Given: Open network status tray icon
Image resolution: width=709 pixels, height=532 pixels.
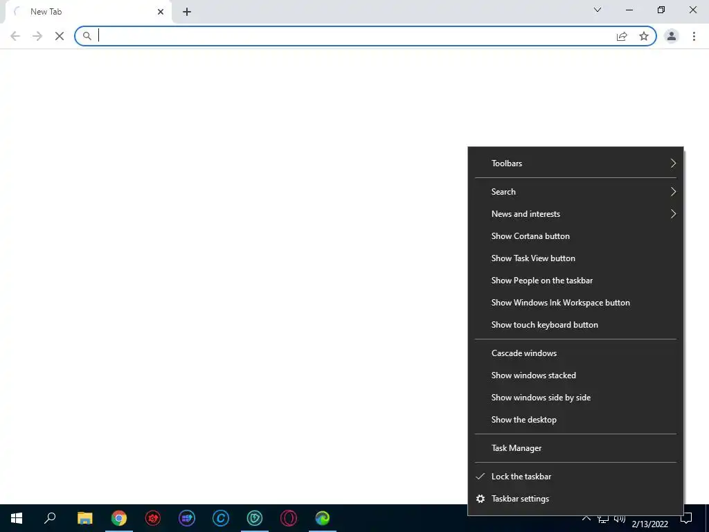Looking at the screenshot, I should click(603, 520).
